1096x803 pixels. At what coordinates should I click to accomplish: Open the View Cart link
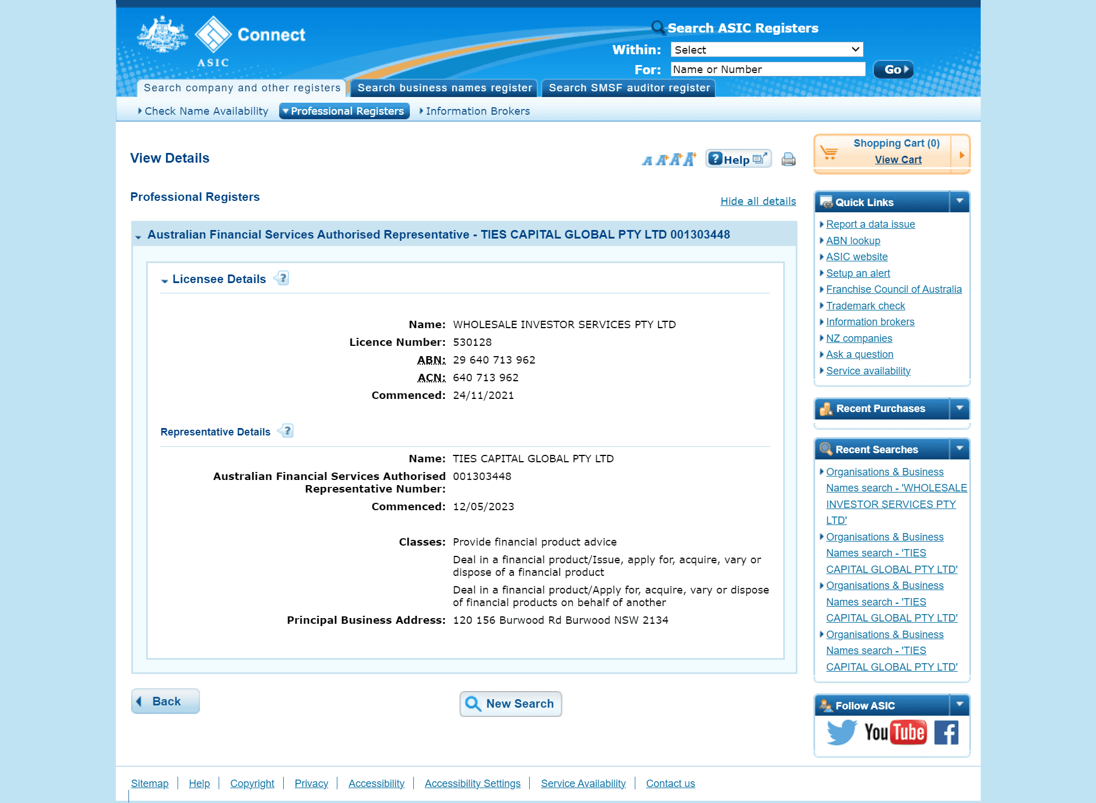click(898, 160)
